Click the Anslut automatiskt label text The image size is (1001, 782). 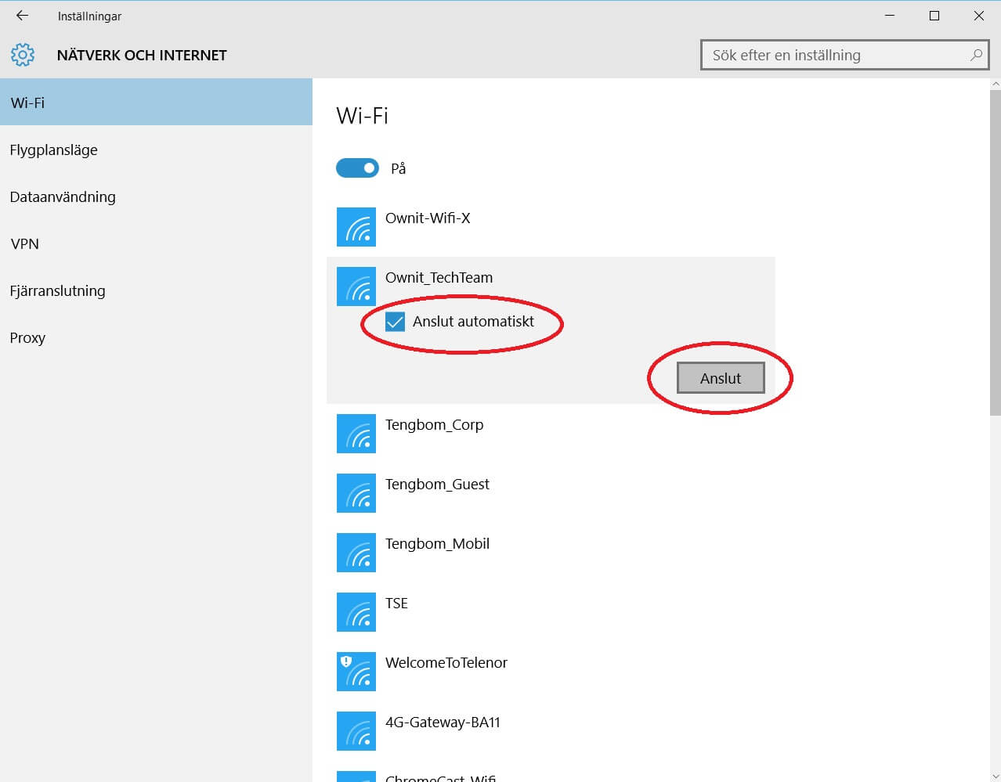(x=473, y=321)
